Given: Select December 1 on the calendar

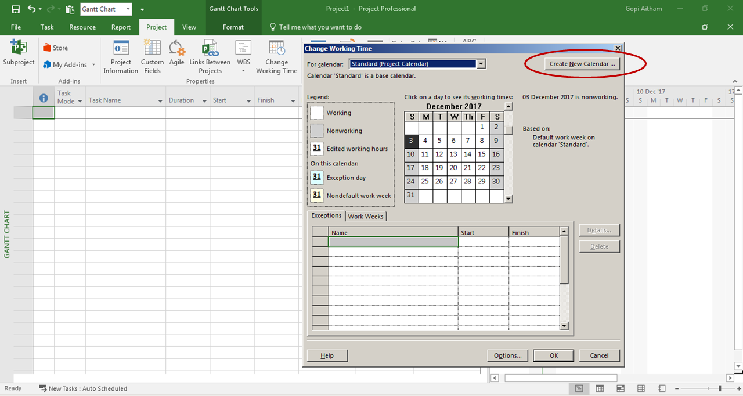Looking at the screenshot, I should click(482, 127).
